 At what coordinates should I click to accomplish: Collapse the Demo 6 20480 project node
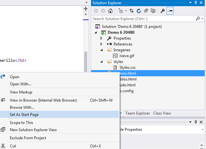point(96,33)
